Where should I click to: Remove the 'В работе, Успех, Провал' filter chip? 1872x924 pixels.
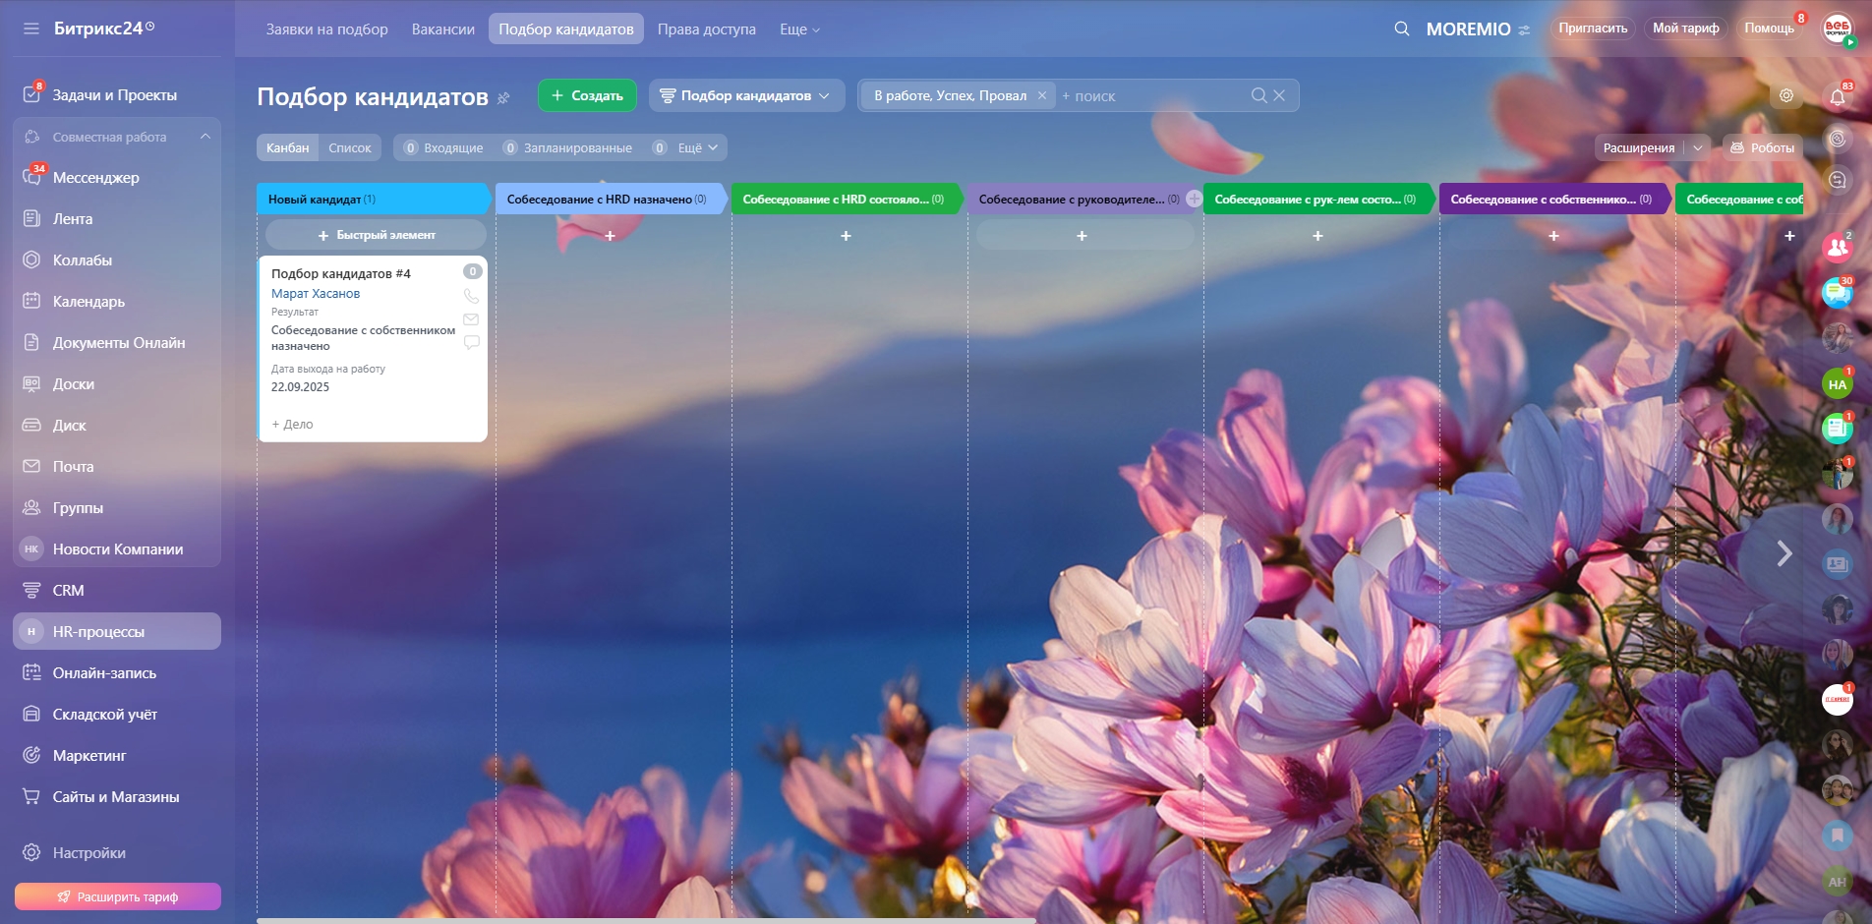1042,95
